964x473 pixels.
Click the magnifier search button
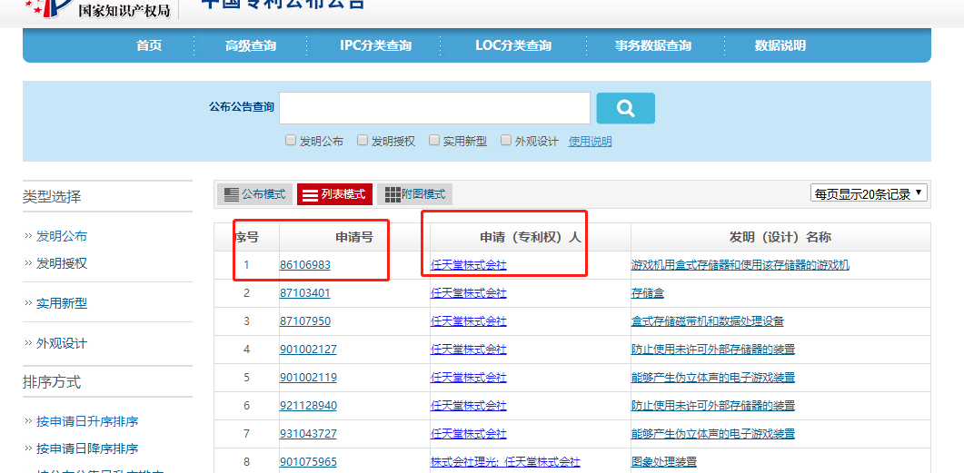[x=625, y=108]
